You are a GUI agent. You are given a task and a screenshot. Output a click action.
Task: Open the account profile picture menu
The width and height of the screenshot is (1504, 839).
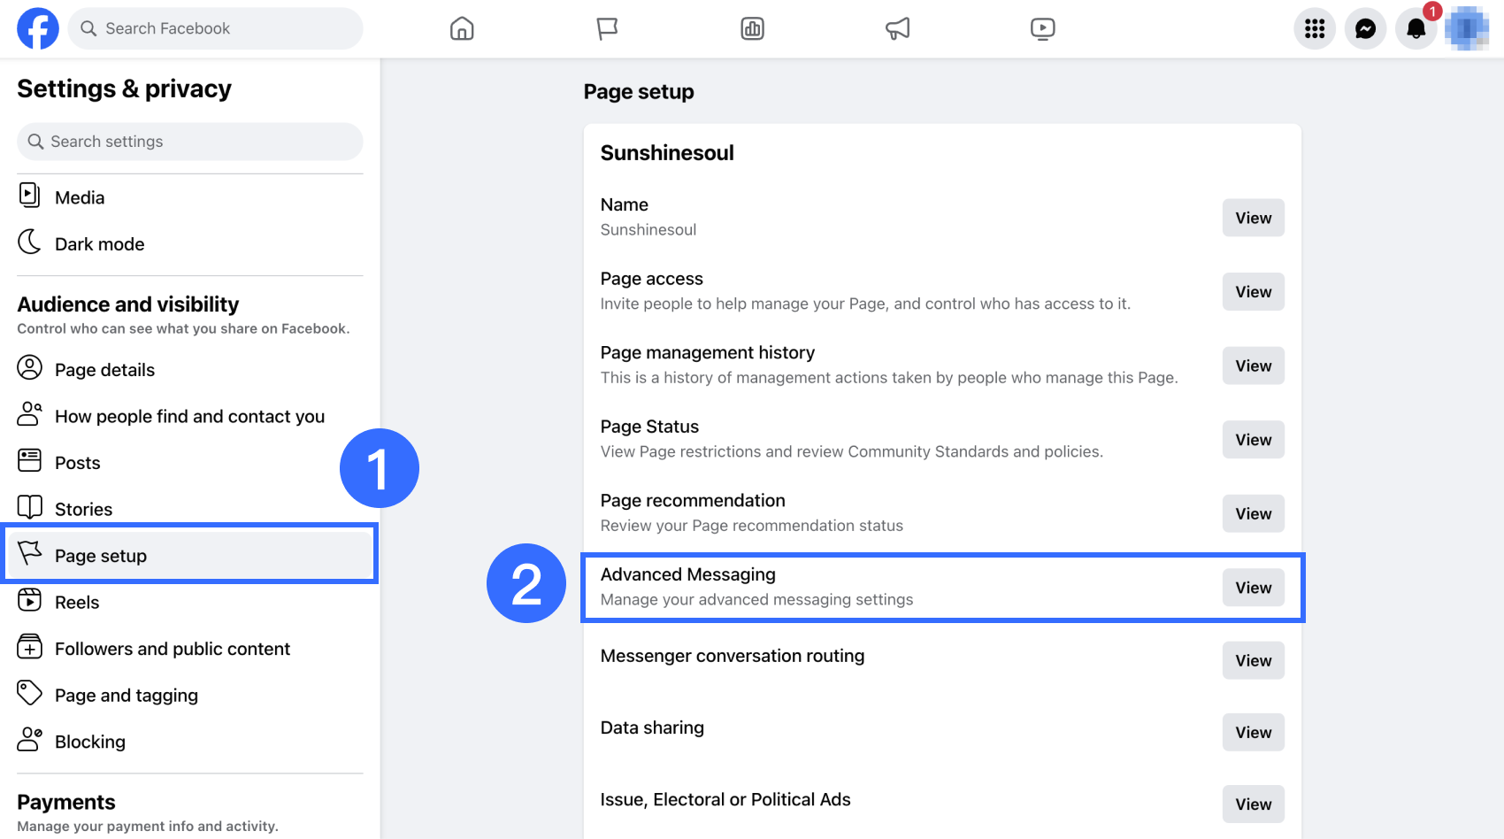tap(1467, 29)
